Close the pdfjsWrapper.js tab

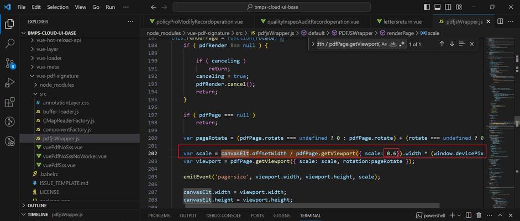click(488, 22)
